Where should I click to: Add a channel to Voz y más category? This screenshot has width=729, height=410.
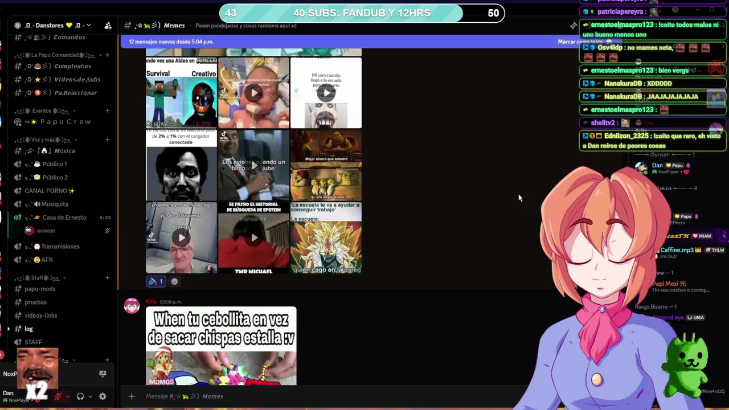pyautogui.click(x=107, y=140)
